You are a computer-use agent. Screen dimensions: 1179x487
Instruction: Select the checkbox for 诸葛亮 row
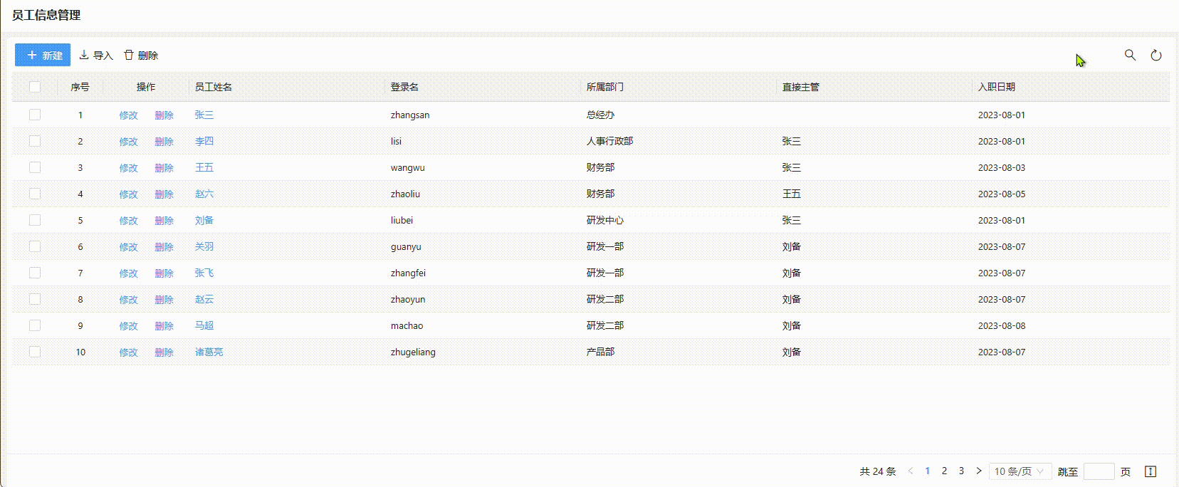coord(35,352)
